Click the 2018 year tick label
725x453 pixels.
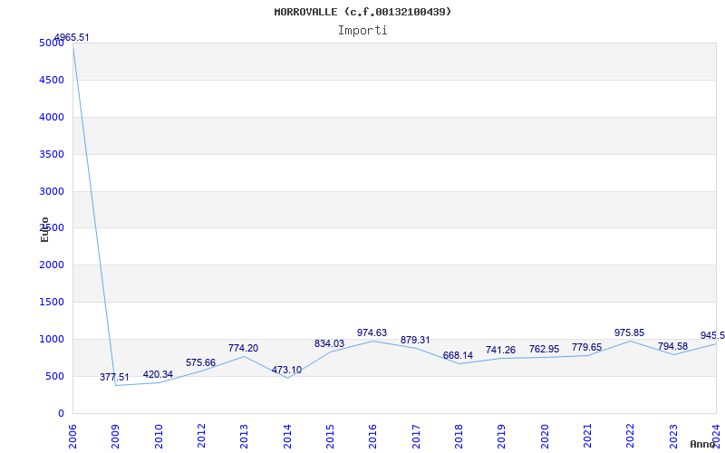coord(459,437)
